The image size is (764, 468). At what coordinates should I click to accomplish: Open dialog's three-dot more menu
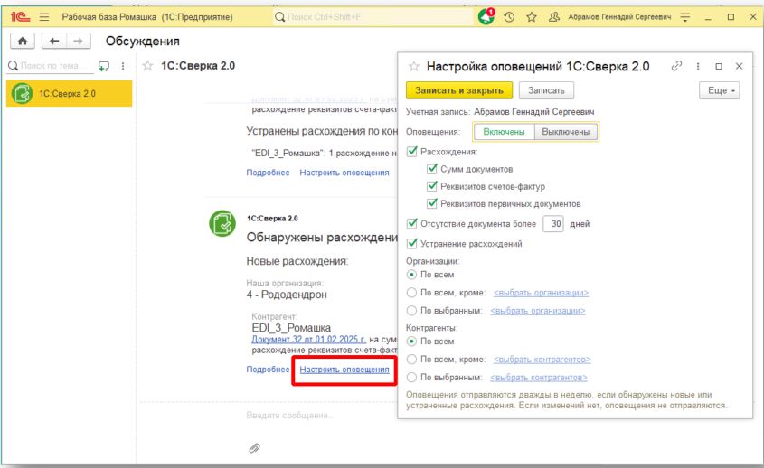(x=698, y=67)
